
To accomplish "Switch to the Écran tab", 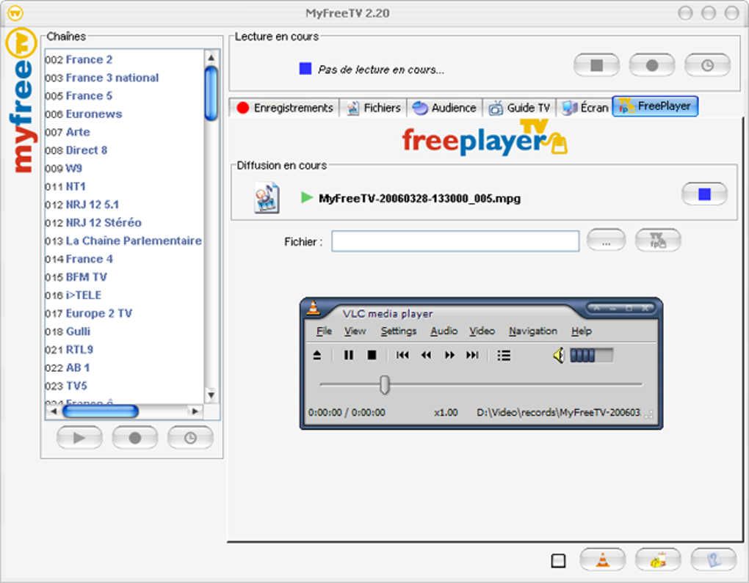I will click(585, 108).
